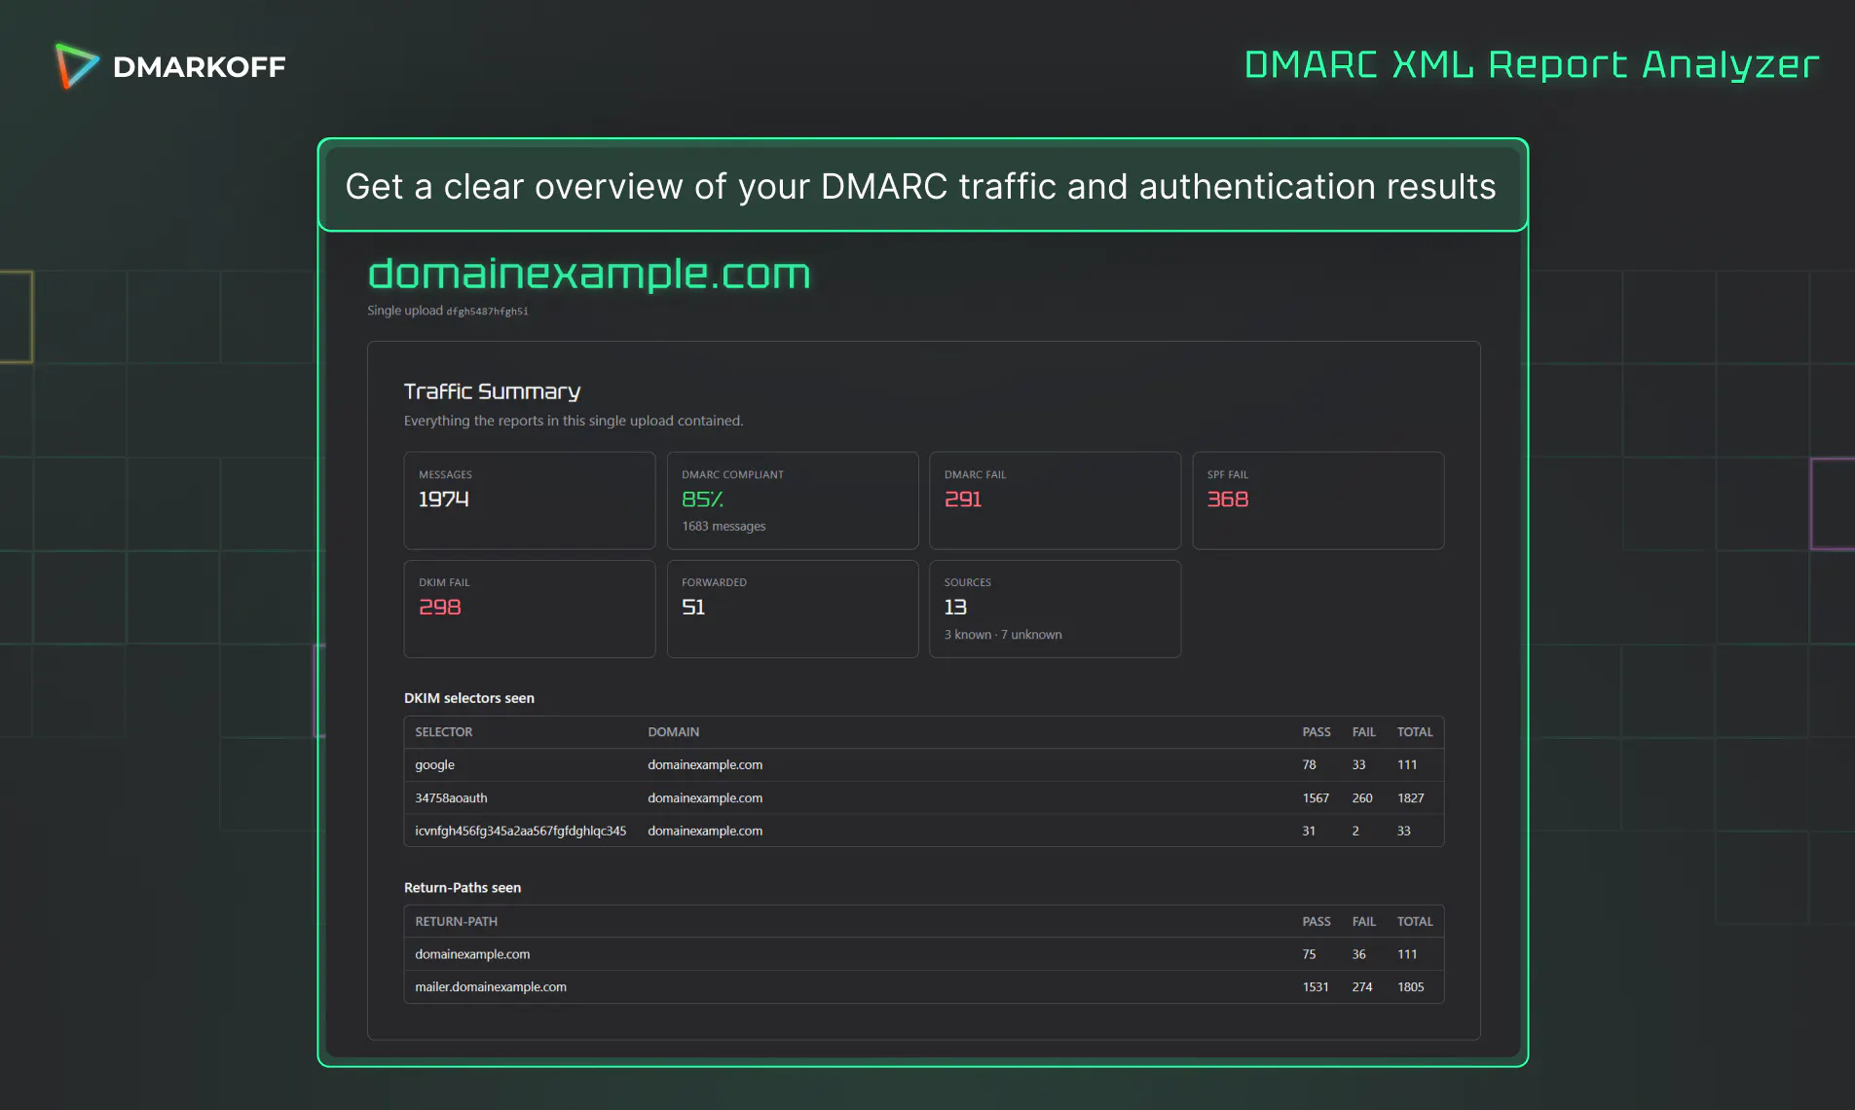Screen dimensions: 1855x1110
Task: Select the google selector row
Action: (923, 765)
